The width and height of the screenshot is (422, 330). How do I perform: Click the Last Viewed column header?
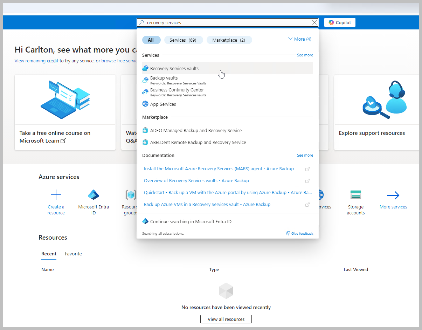(x=356, y=269)
